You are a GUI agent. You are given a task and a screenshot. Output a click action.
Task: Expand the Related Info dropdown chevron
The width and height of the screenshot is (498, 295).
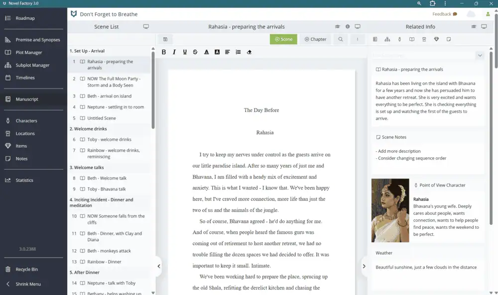(480, 56)
